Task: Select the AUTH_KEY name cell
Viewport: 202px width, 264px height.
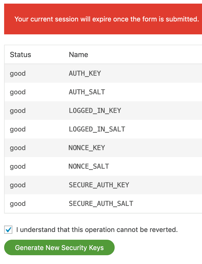Action: (85, 73)
